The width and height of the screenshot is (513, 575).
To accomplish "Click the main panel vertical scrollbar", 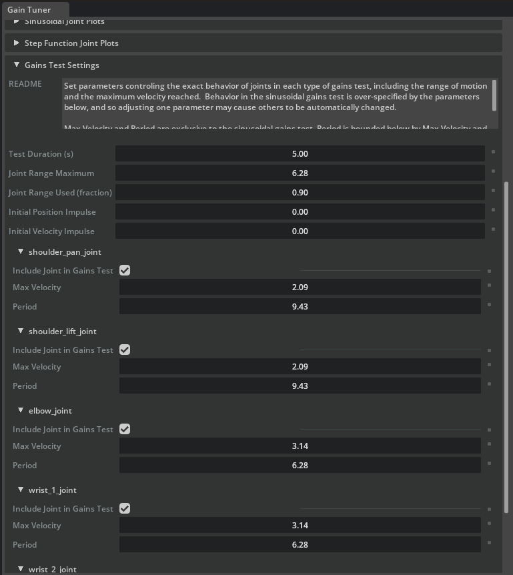I will click(506, 348).
